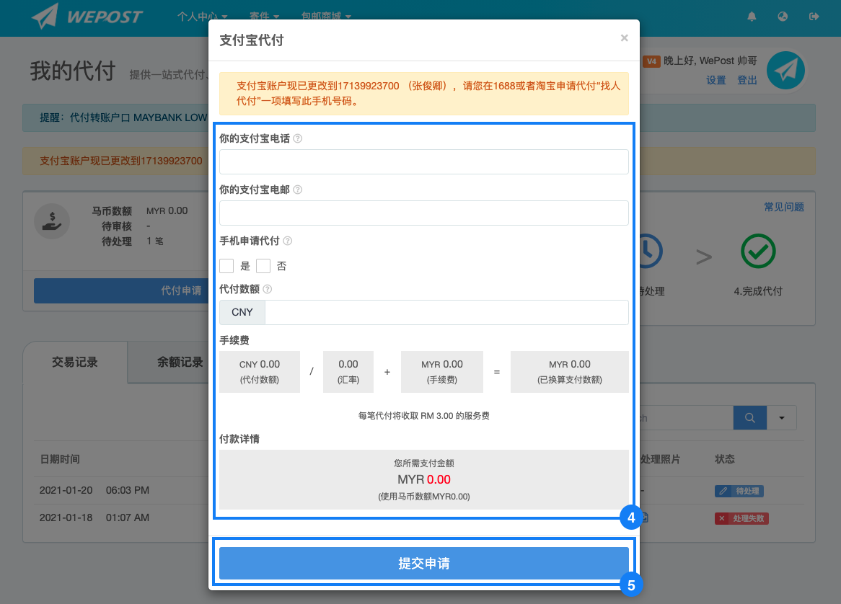Click the round paper plane avatar
This screenshot has height=604, width=841.
785,70
